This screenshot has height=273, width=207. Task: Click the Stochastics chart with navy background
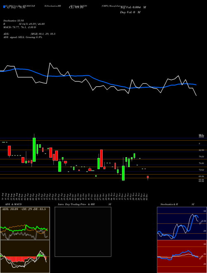coord(182,223)
